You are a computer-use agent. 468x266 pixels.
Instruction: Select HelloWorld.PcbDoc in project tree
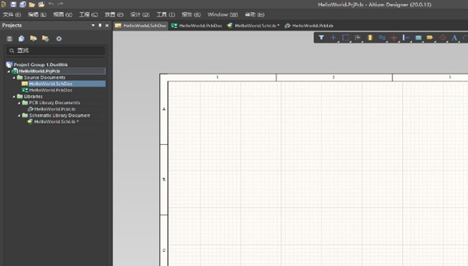click(x=51, y=90)
